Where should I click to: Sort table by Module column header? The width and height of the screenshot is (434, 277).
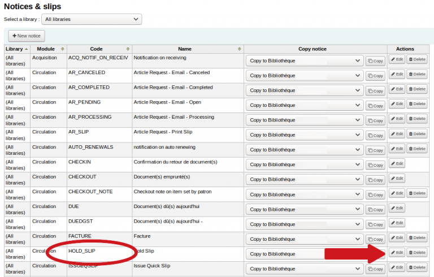click(48, 49)
